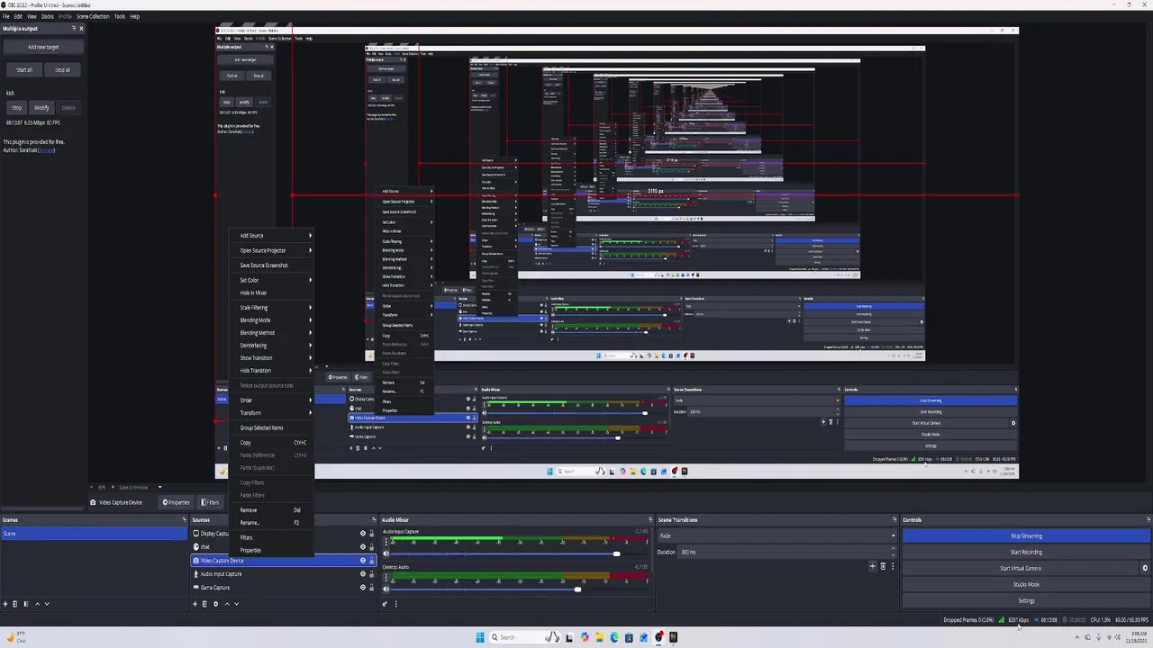Pop out the Scene Transitions dock
Screen dimensions: 1153x648
click(x=894, y=519)
